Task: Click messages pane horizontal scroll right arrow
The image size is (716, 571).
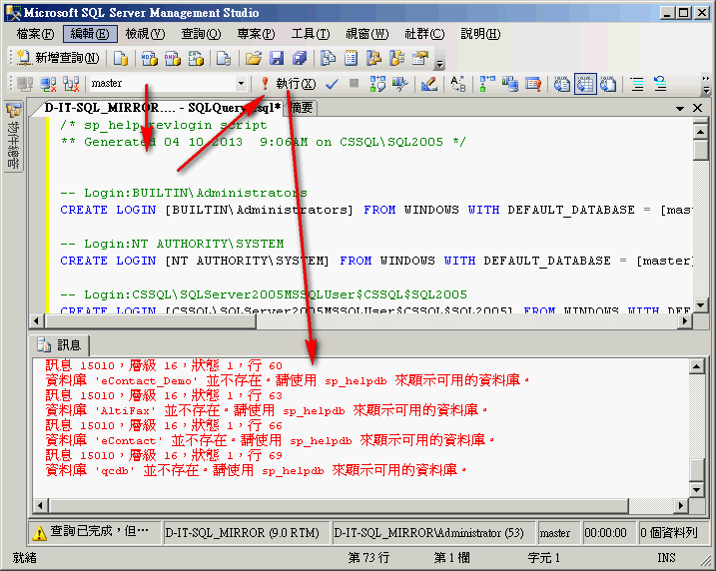Action: 681,505
